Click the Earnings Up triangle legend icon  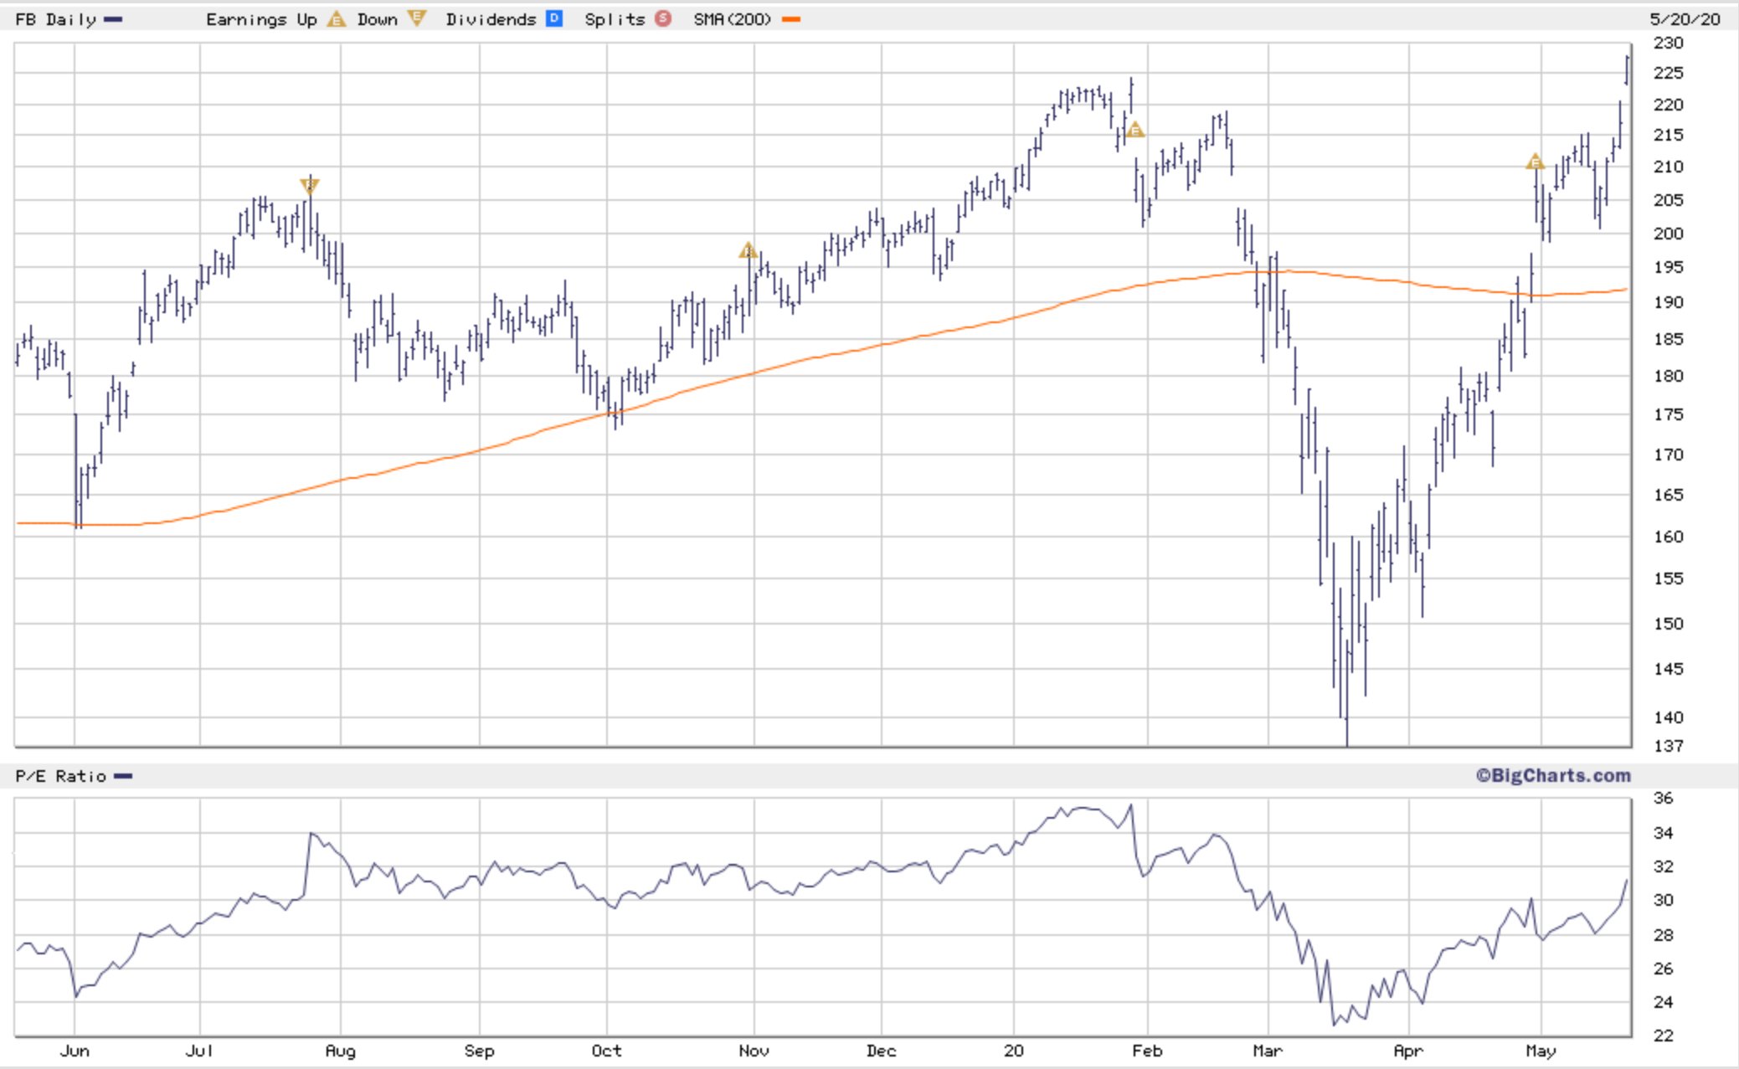click(336, 18)
